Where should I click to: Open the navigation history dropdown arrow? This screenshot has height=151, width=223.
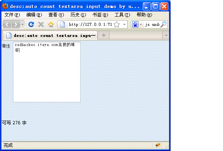click(x=22, y=24)
